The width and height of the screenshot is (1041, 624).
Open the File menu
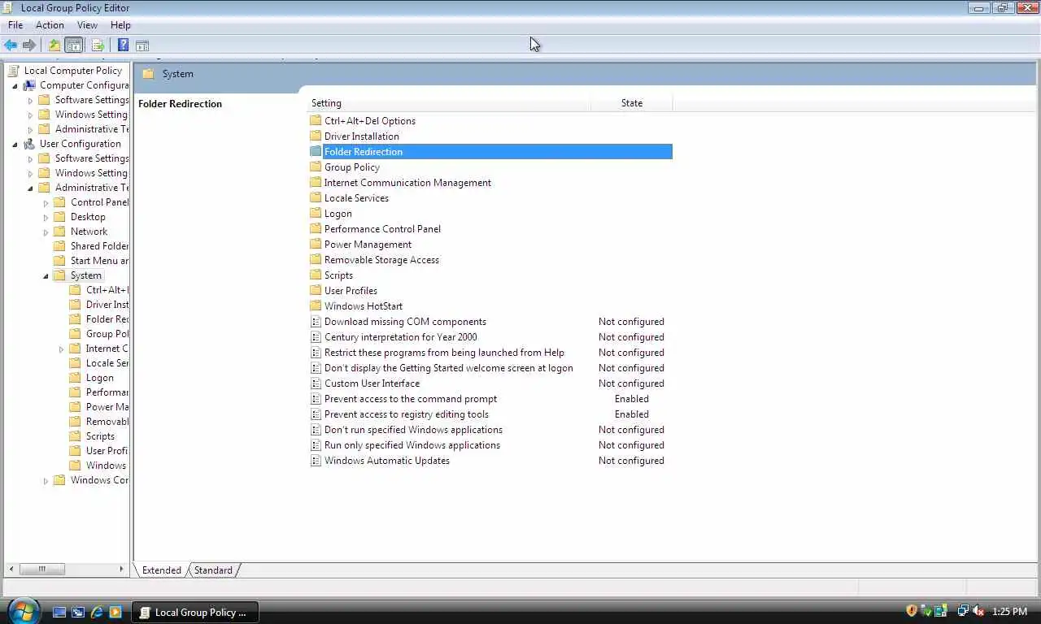[15, 25]
